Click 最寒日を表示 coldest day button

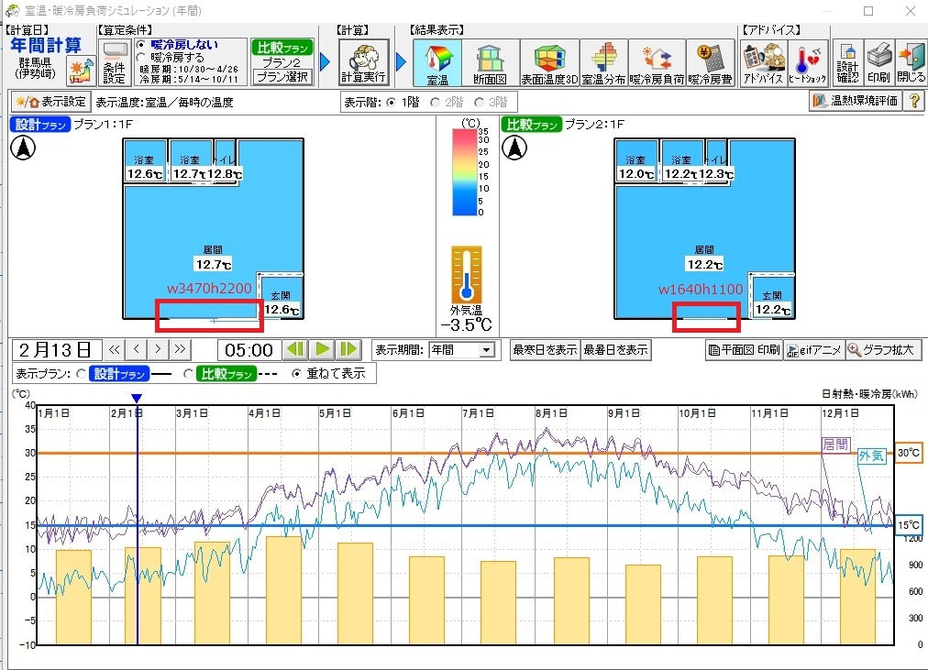point(545,350)
